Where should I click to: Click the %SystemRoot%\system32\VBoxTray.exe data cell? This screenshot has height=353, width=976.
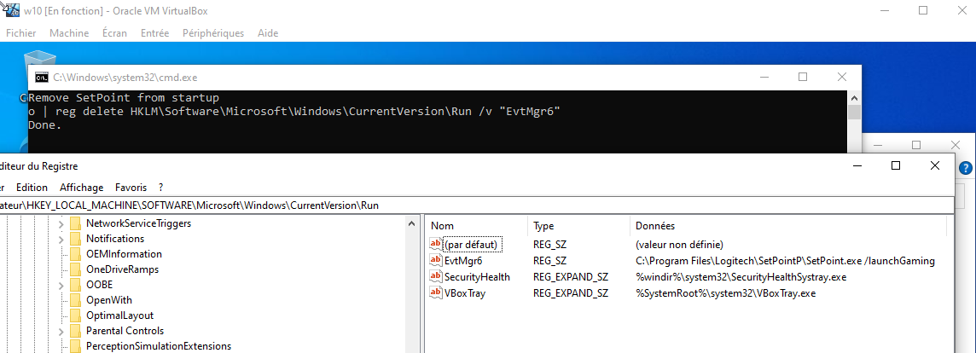coord(726,293)
